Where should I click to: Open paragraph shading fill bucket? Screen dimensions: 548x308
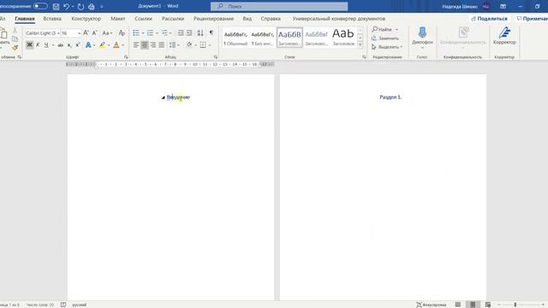coord(189,45)
